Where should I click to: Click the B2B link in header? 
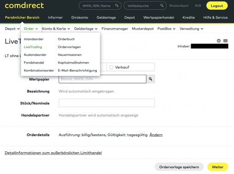[x=198, y=6]
